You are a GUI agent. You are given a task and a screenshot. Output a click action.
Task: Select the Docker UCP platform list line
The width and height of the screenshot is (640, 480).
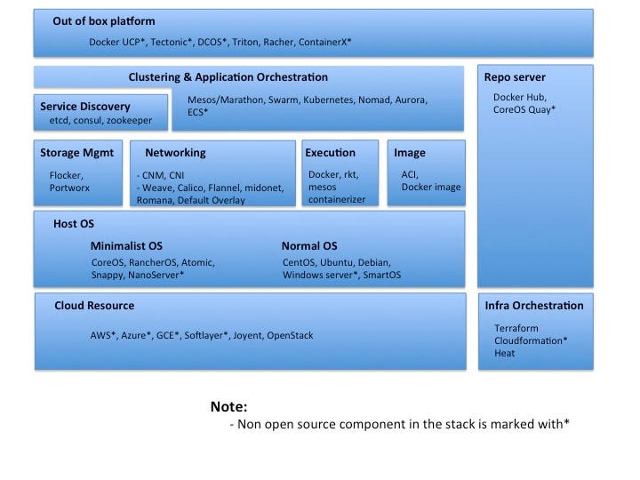[x=220, y=42]
